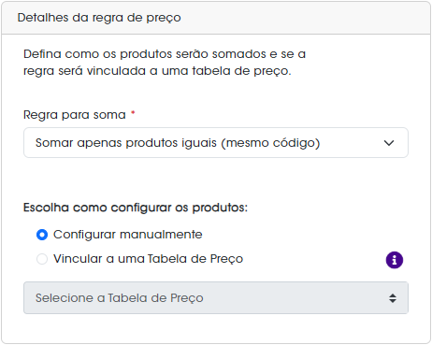Click the mesmo código text in dropdown
432x345 pixels.
[x=270, y=143]
